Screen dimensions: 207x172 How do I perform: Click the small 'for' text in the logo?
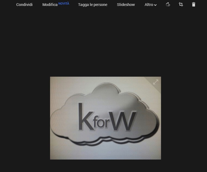[x=103, y=124]
